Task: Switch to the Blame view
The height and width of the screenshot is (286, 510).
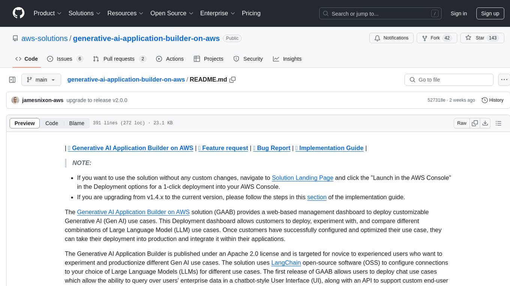Action: [77, 123]
